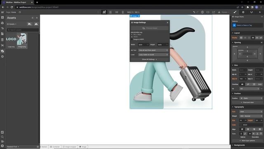
Task: Select center text align option
Action: (248, 129)
